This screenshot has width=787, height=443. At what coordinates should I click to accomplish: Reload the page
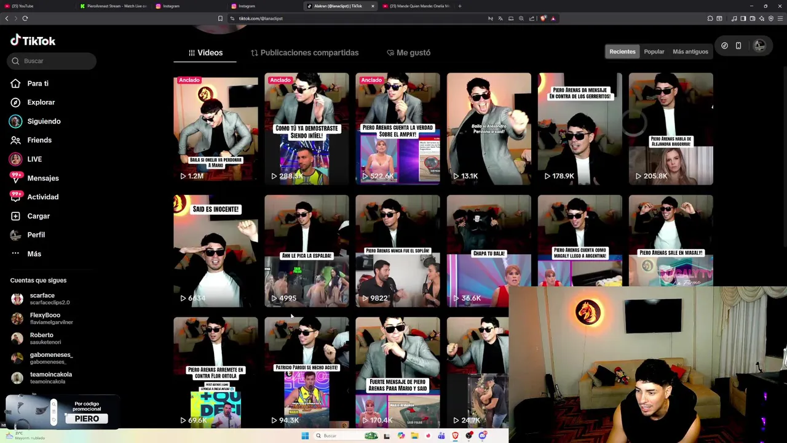[25, 18]
